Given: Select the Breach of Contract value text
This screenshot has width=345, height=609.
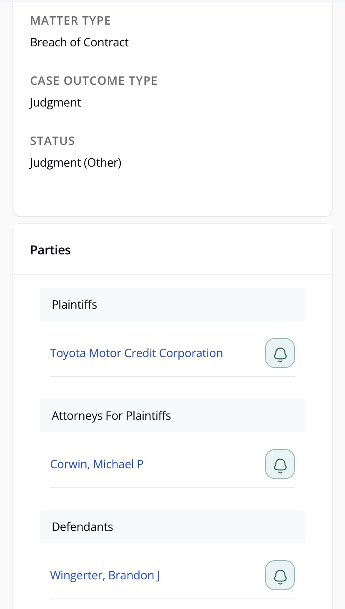Looking at the screenshot, I should [79, 42].
